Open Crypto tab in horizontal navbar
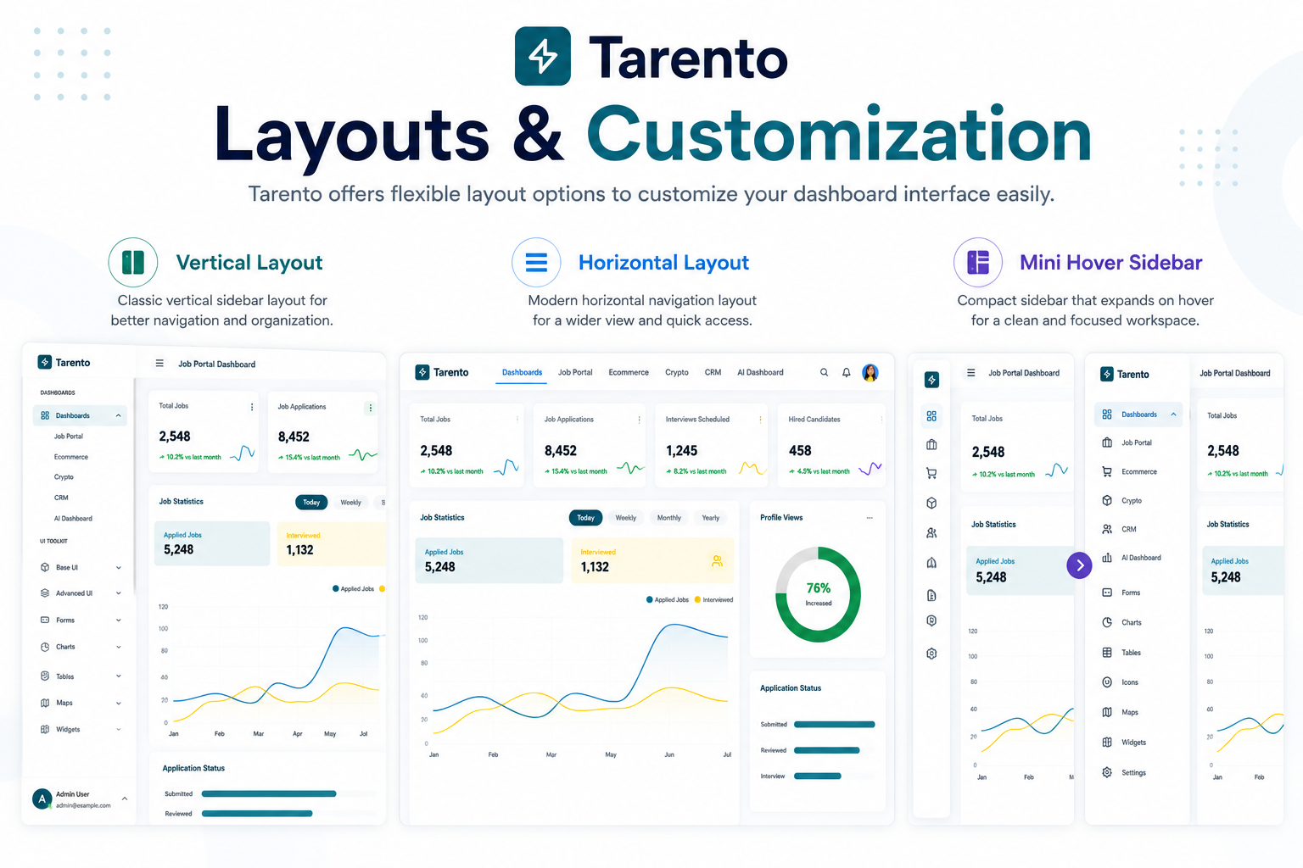Viewport: 1303px width, 868px height. [x=677, y=373]
